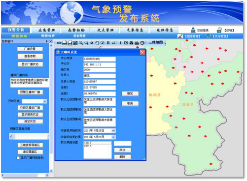This screenshot has height=181, width=247.
Task: Open the 三维地图 view
Action: [x=156, y=42]
